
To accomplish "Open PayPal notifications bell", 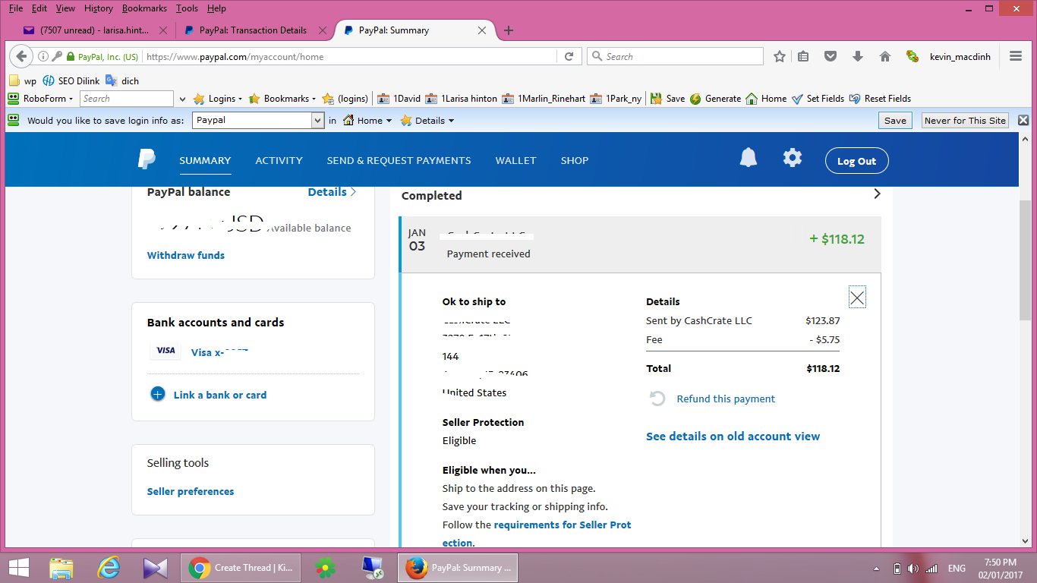I will [749, 158].
